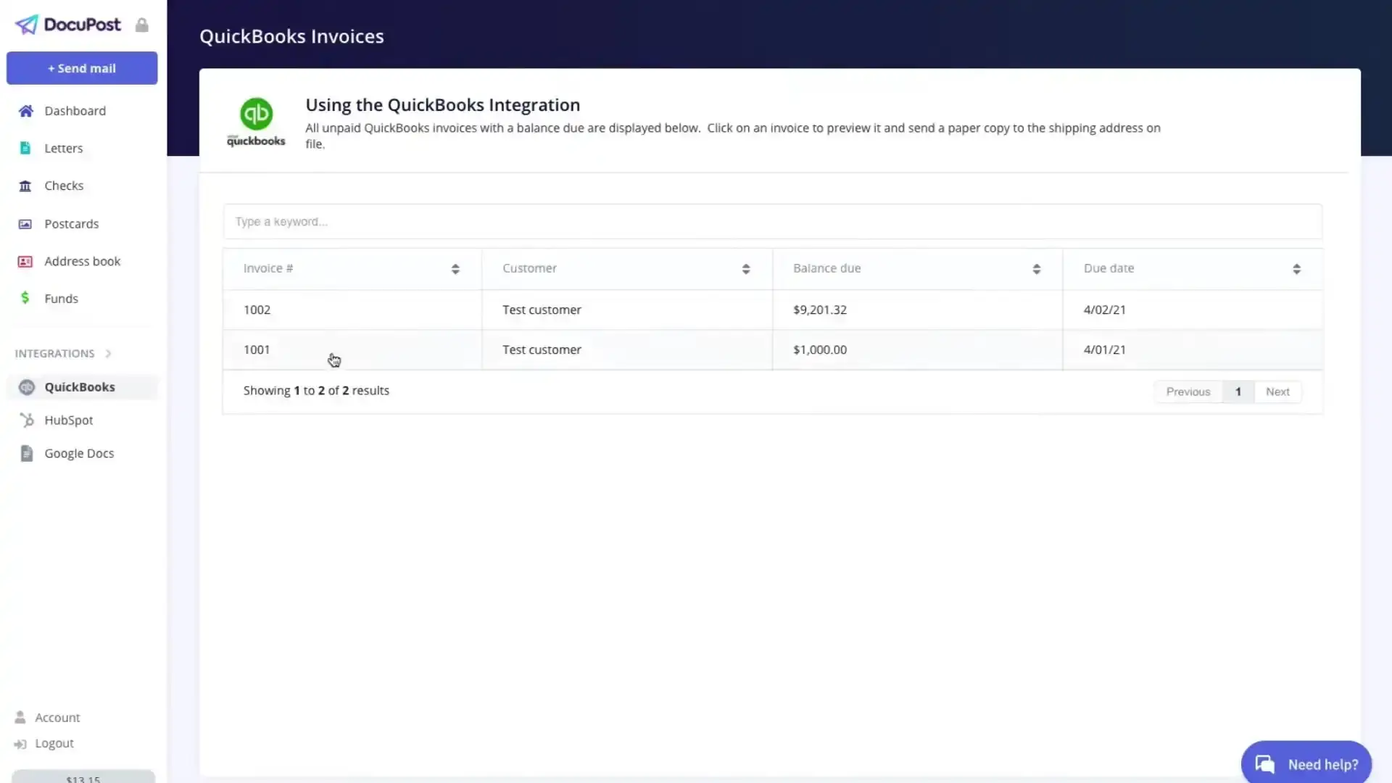
Task: Open the HubSpot integration
Action: tap(69, 420)
